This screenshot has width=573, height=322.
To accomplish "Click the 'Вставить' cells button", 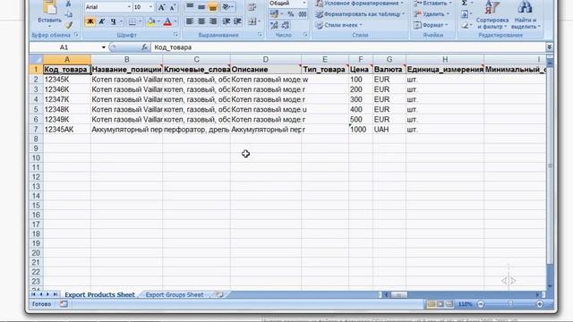I will (x=432, y=4).
